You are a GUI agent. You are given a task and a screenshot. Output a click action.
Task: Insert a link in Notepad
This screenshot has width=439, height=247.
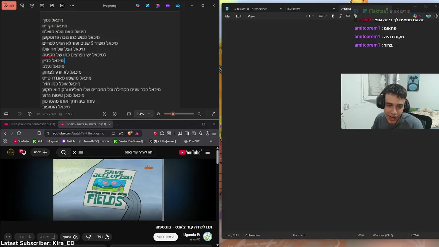coord(348,16)
